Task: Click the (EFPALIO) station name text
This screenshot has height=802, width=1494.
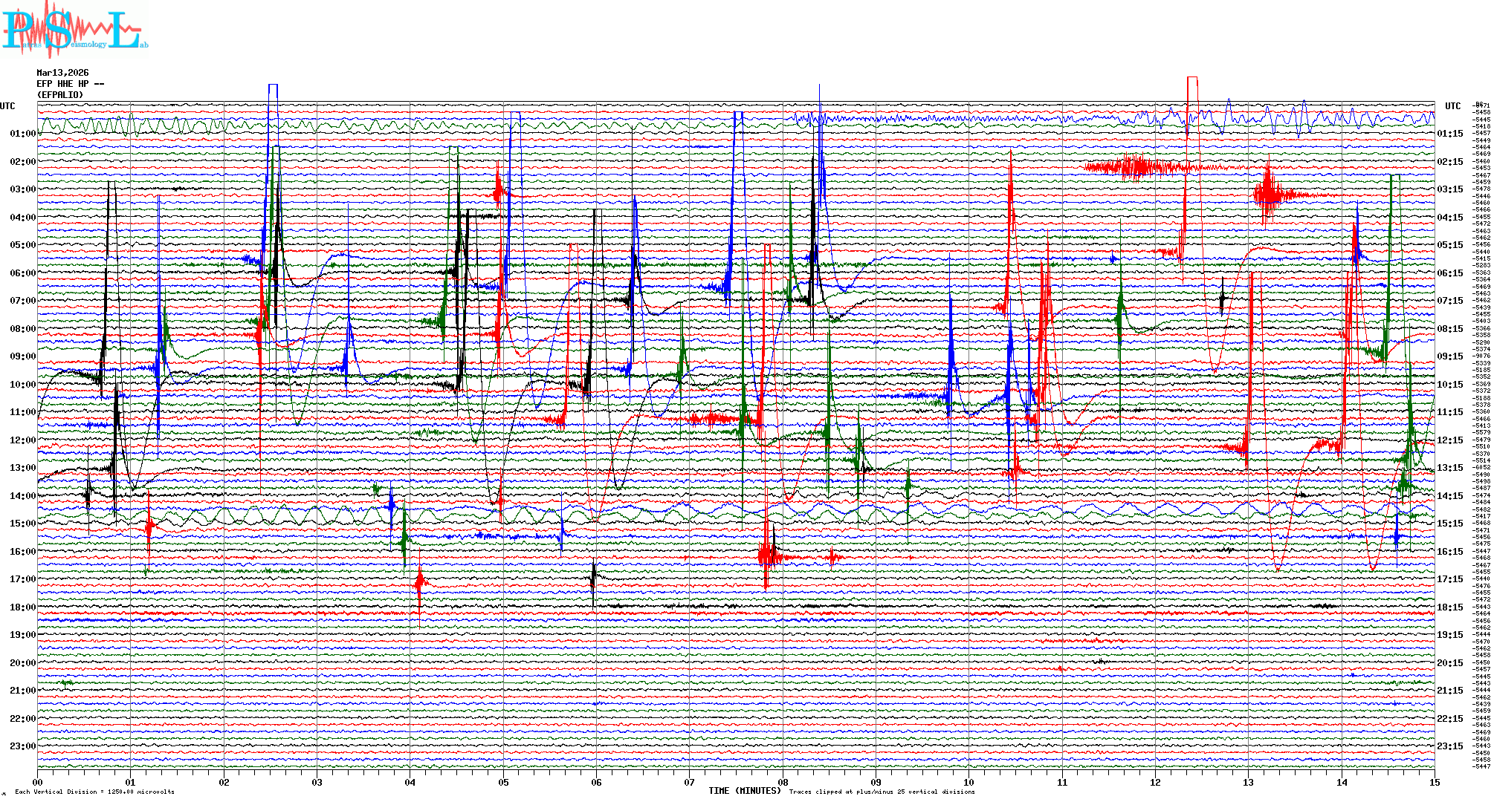Action: coord(60,95)
